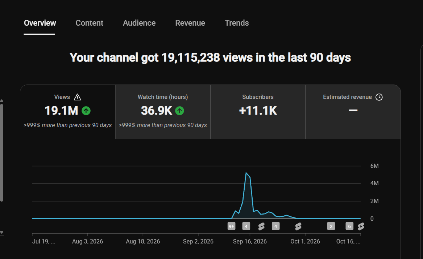Click the Sep 2, 2026 axis label

pyautogui.click(x=198, y=242)
